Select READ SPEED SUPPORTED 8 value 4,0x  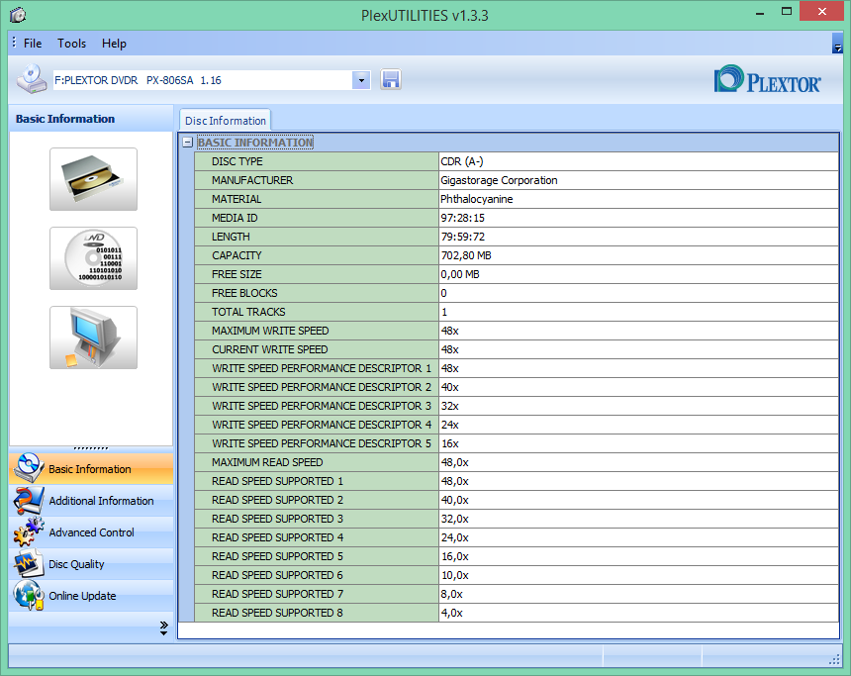coord(451,613)
